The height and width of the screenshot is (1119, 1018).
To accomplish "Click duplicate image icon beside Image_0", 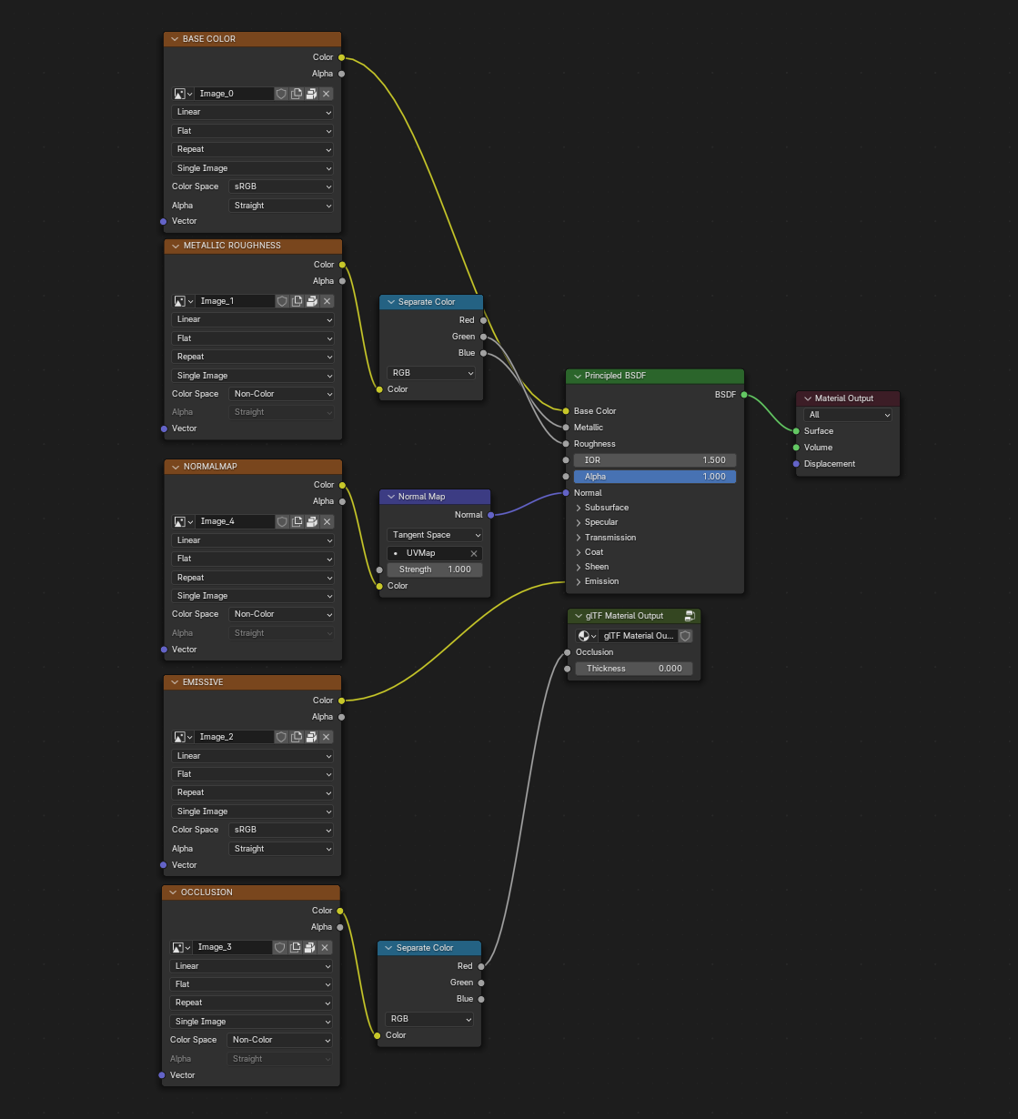I will click(x=296, y=93).
